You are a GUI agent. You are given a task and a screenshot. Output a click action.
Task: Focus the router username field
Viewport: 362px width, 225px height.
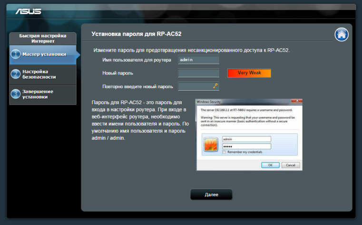[198, 60]
